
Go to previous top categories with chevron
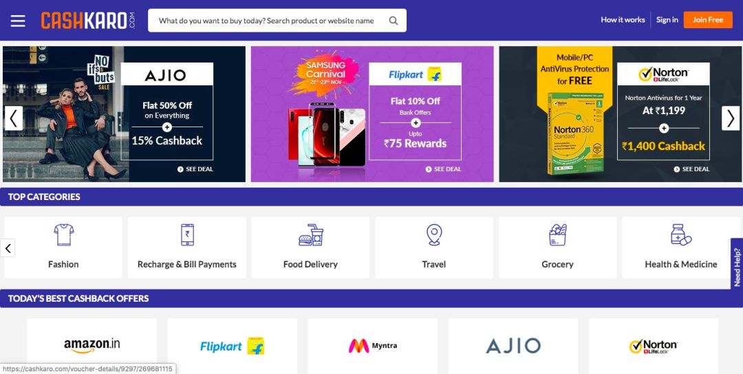(8, 247)
